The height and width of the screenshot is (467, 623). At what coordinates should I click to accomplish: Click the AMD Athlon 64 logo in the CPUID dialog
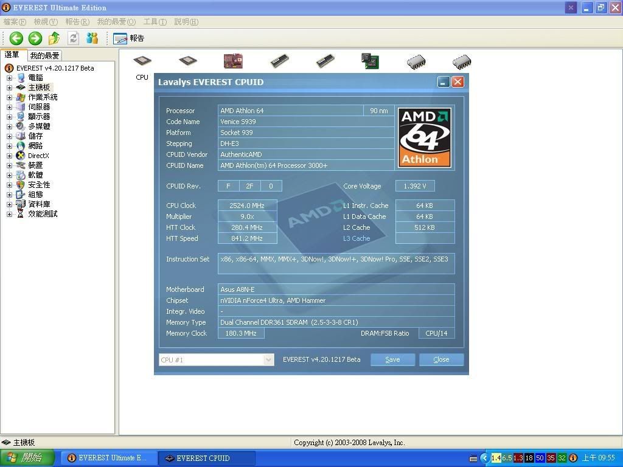click(x=425, y=137)
